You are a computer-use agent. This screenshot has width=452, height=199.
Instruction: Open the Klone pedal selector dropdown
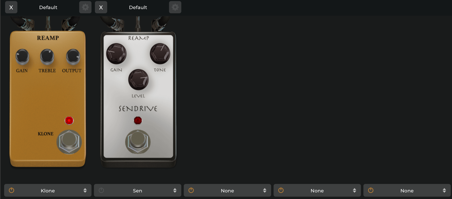[48, 191]
